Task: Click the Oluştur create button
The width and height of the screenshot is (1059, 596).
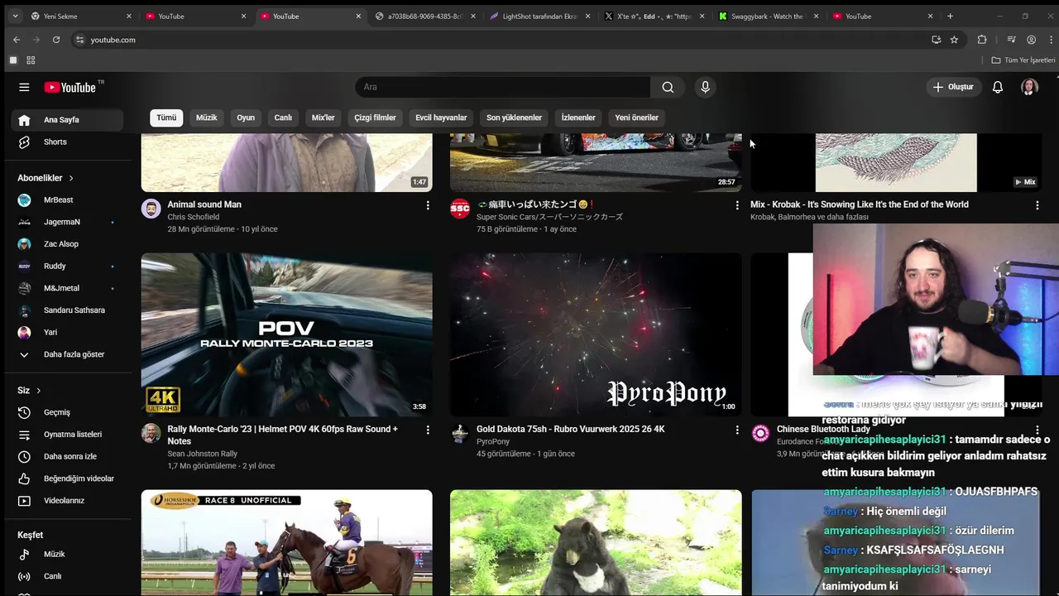Action: pyautogui.click(x=953, y=87)
